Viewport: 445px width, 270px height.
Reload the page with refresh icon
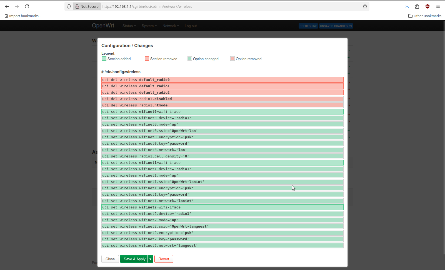(27, 6)
